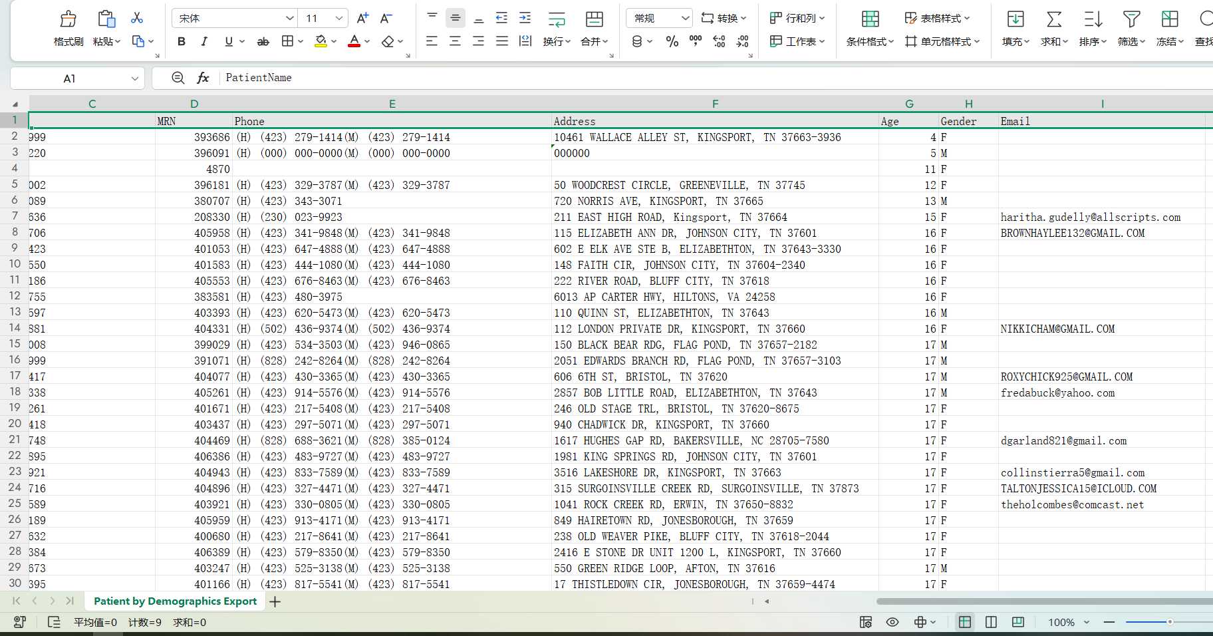Apply thousands separator (000) number format

pyautogui.click(x=696, y=41)
